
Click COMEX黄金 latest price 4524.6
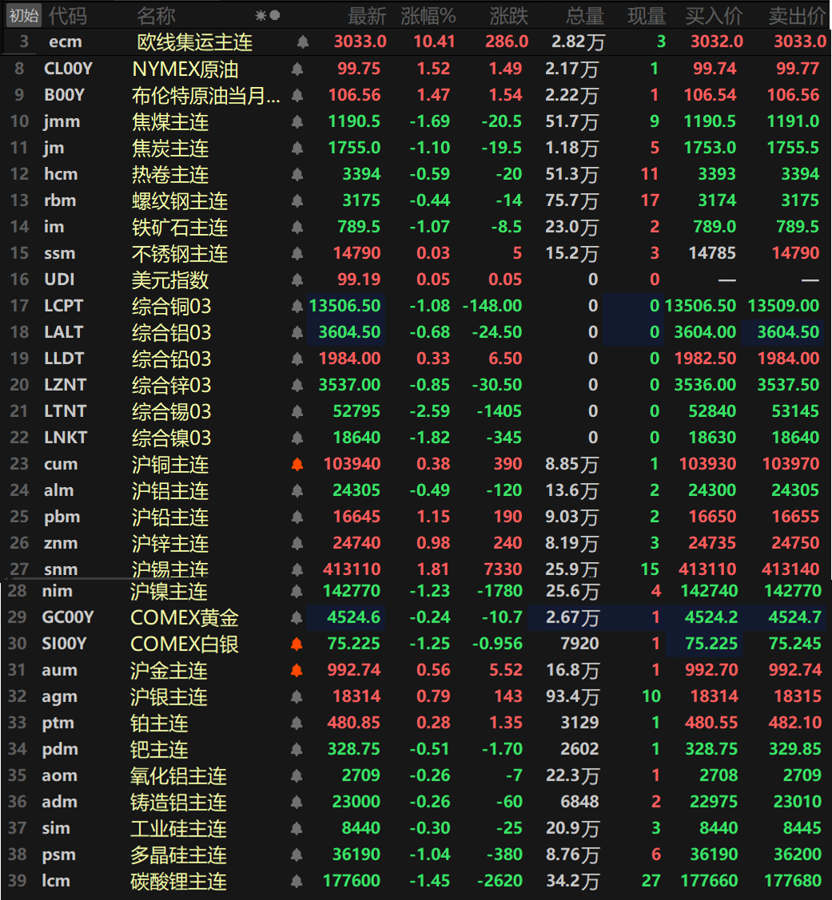(x=353, y=617)
